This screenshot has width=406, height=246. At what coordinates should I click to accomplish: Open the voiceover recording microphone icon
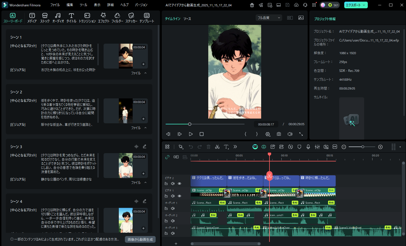click(308, 147)
